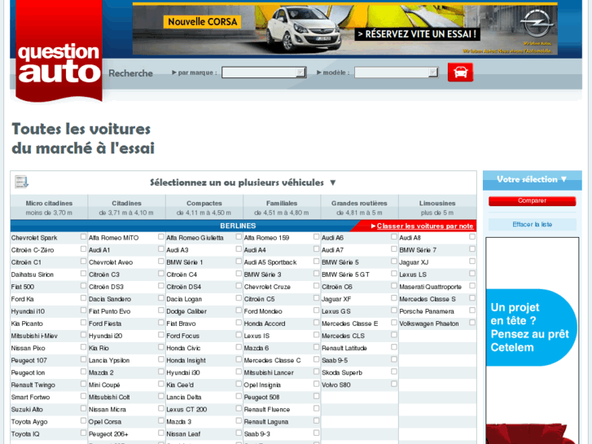Check the Nissan Leaf checkbox

tap(239, 433)
